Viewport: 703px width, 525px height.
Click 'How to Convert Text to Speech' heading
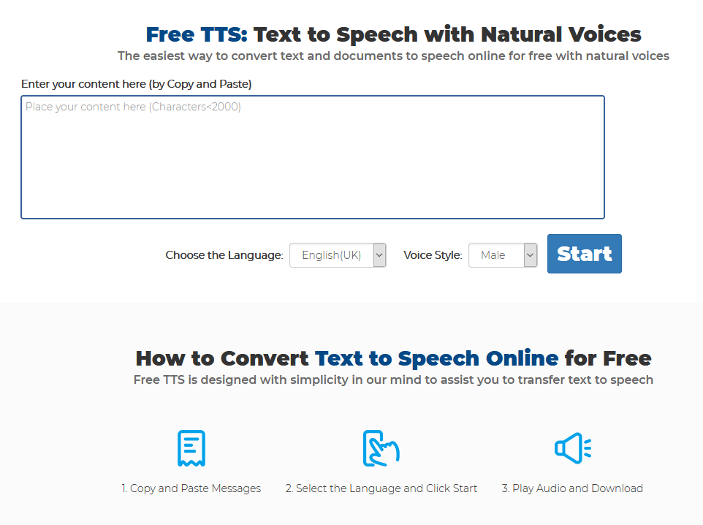tap(393, 358)
